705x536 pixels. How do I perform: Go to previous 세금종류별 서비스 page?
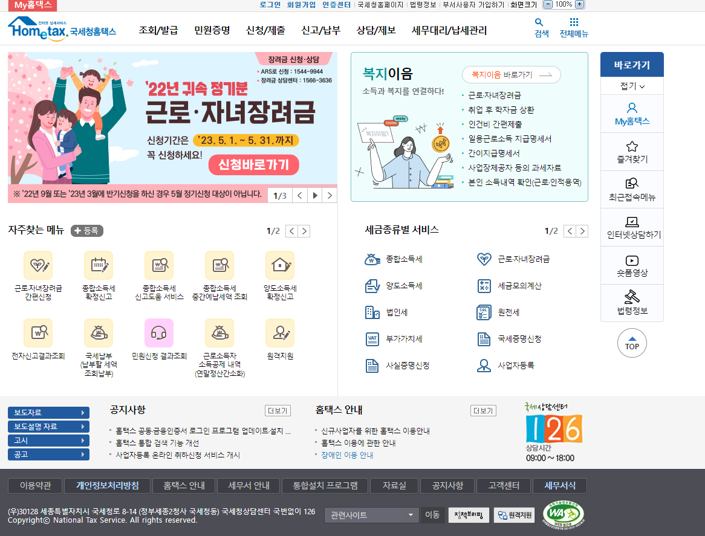[x=570, y=231]
